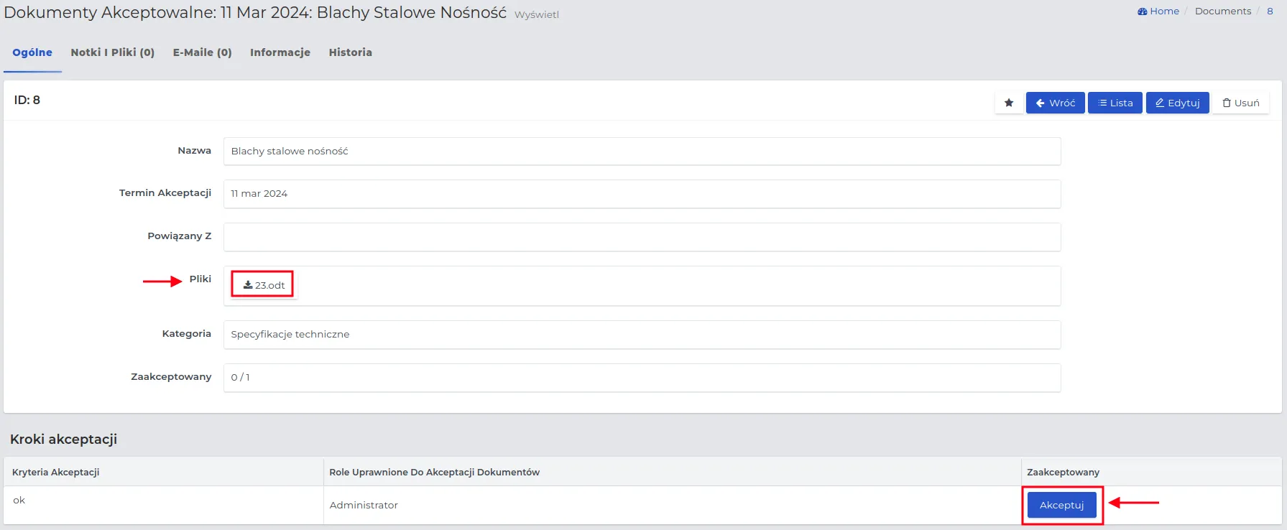Click the Nazwa field value
Viewport: 1287px width, 530px height.
(641, 152)
